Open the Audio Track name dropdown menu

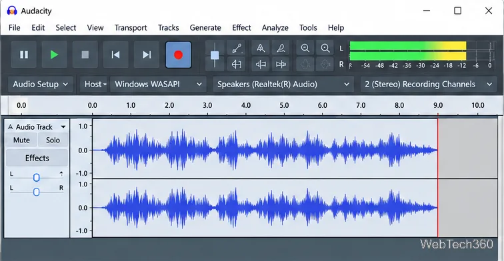click(63, 127)
